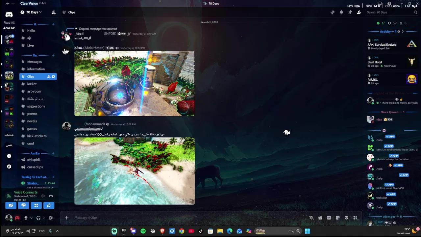Open microphone input options dropdown arrow
The width and height of the screenshot is (421, 237).
(x=31, y=218)
